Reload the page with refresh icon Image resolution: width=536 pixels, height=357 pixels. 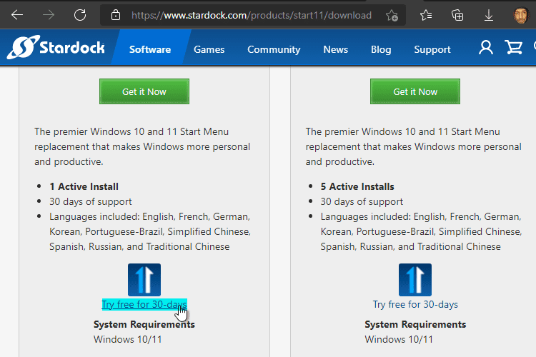(x=80, y=15)
